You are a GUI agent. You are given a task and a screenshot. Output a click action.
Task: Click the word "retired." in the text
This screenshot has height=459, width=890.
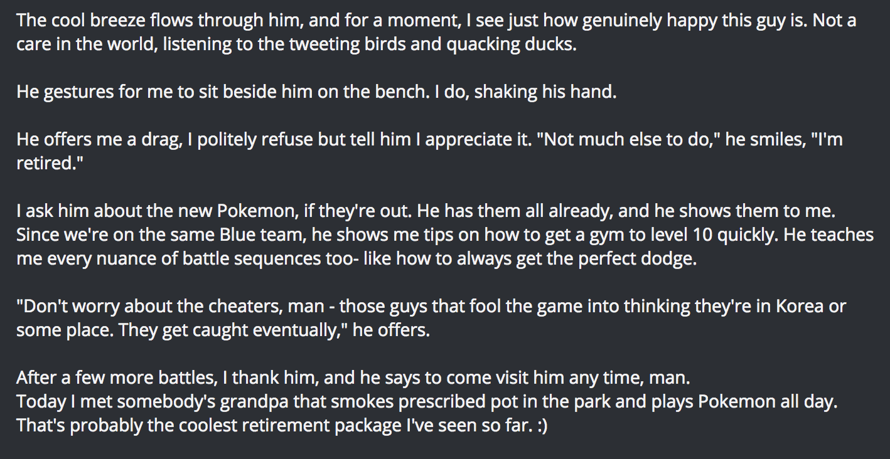coord(43,164)
